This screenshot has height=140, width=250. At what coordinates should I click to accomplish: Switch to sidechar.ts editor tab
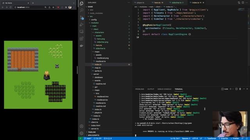click(177, 3)
